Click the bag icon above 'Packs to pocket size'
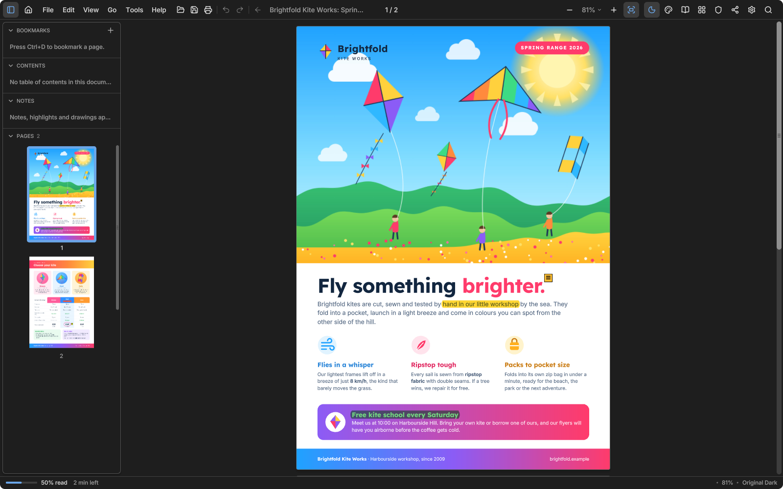Screen dimensions: 783x489 click(514, 345)
